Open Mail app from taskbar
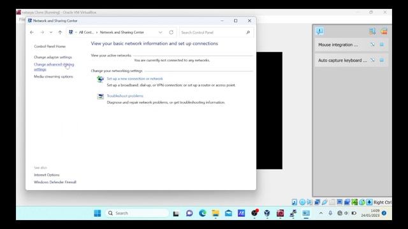 tap(228, 214)
